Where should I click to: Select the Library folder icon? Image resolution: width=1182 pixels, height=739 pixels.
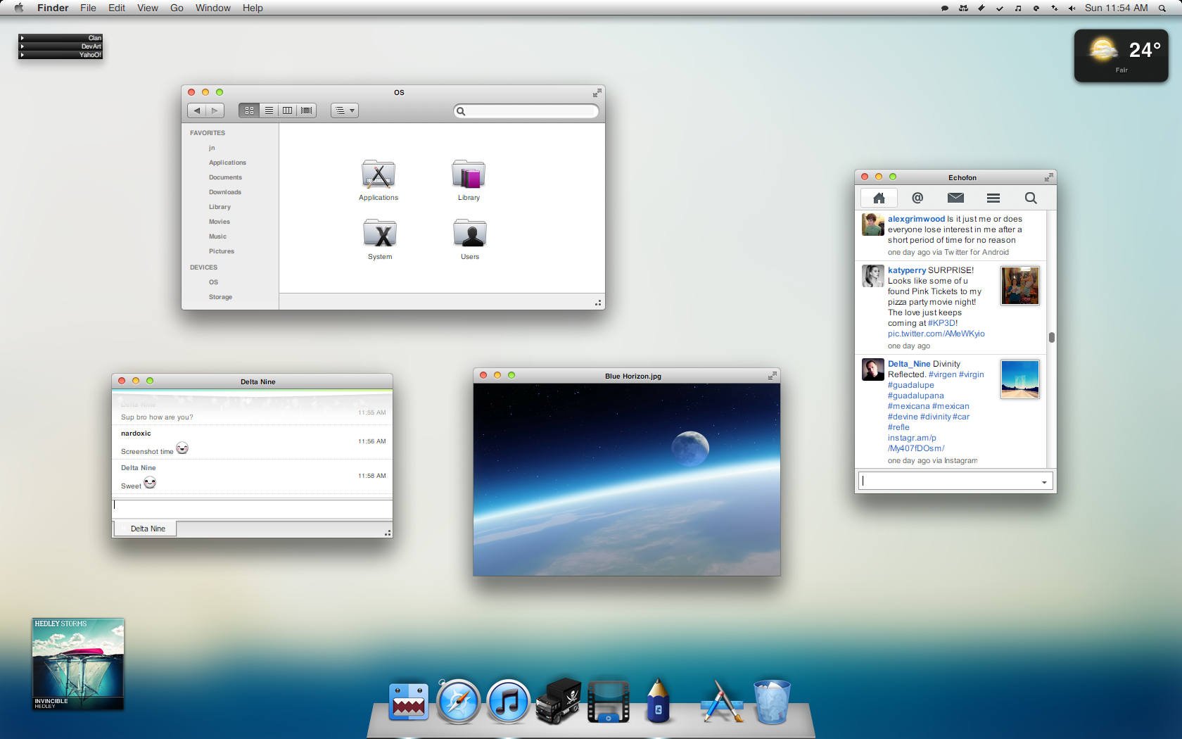point(469,174)
